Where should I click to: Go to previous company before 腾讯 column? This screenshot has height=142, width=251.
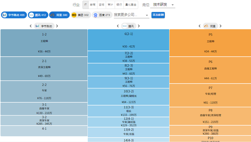pos(118,26)
